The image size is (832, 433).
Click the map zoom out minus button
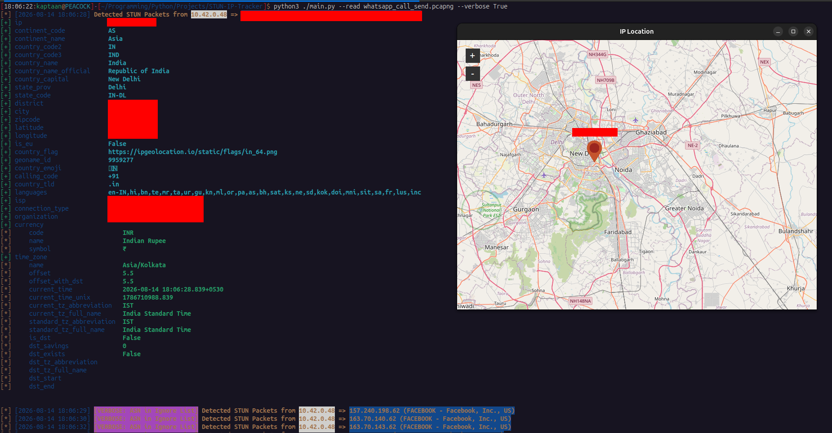click(x=472, y=74)
